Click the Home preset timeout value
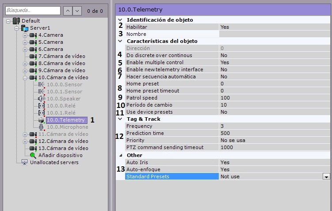 (x=275, y=91)
